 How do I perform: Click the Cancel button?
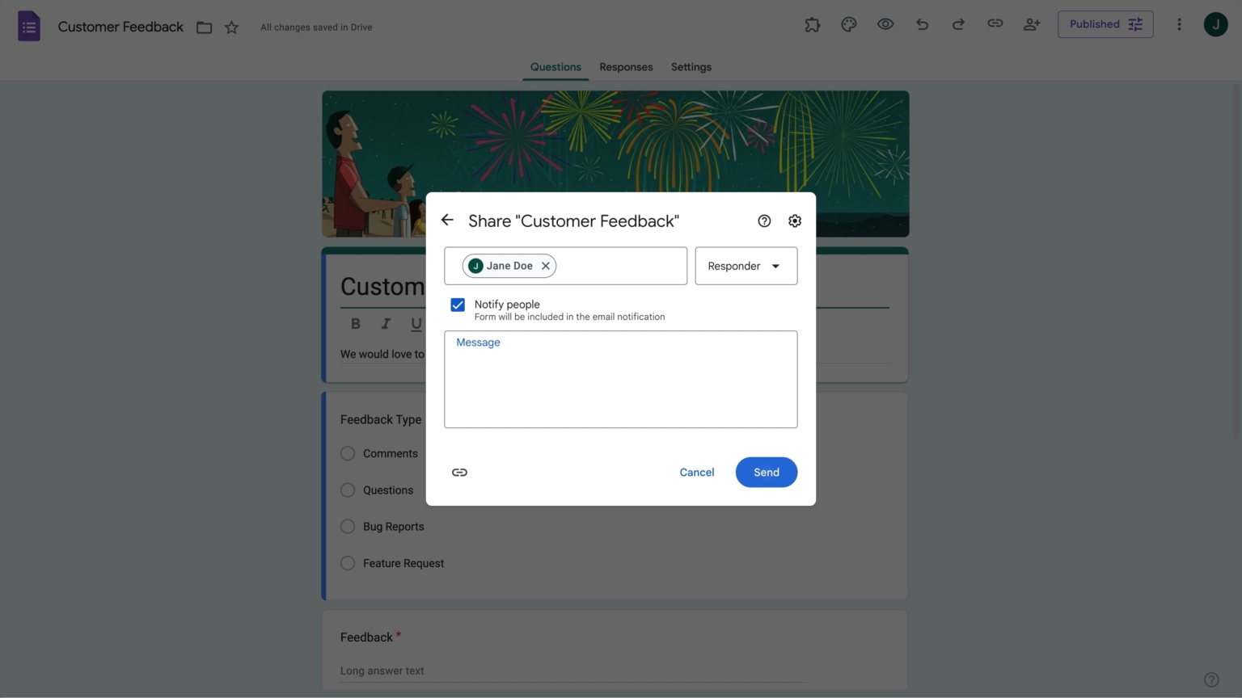coord(696,472)
